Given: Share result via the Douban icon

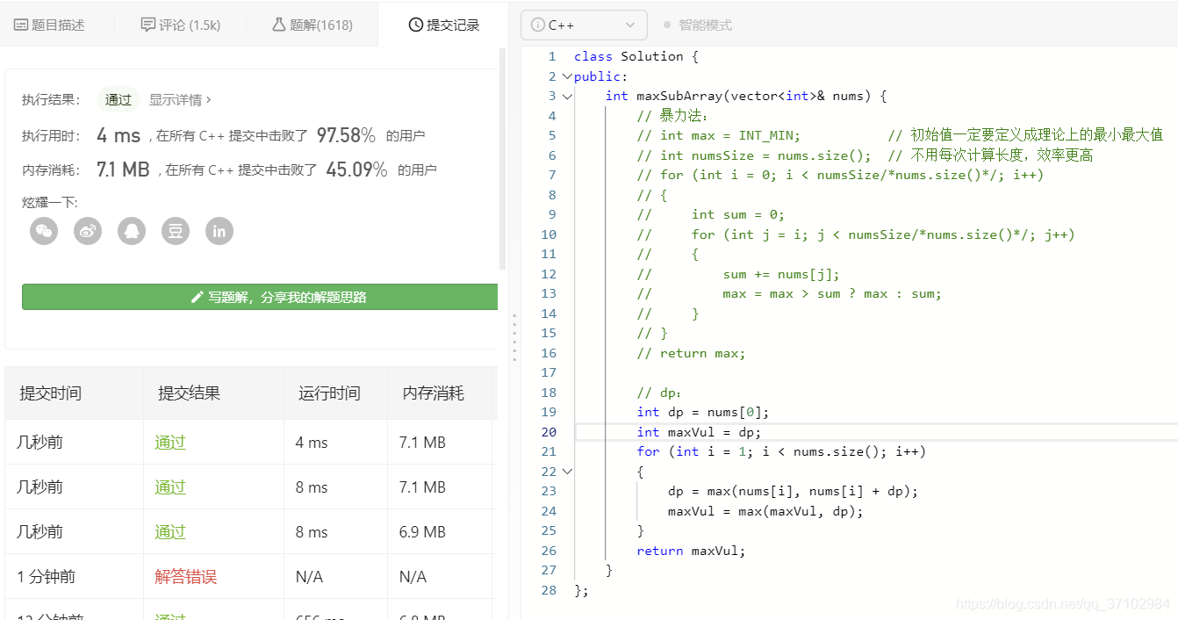Looking at the screenshot, I should (175, 231).
